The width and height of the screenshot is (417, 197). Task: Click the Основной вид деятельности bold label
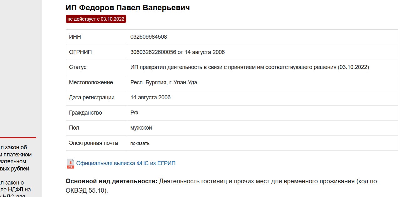[111, 181]
